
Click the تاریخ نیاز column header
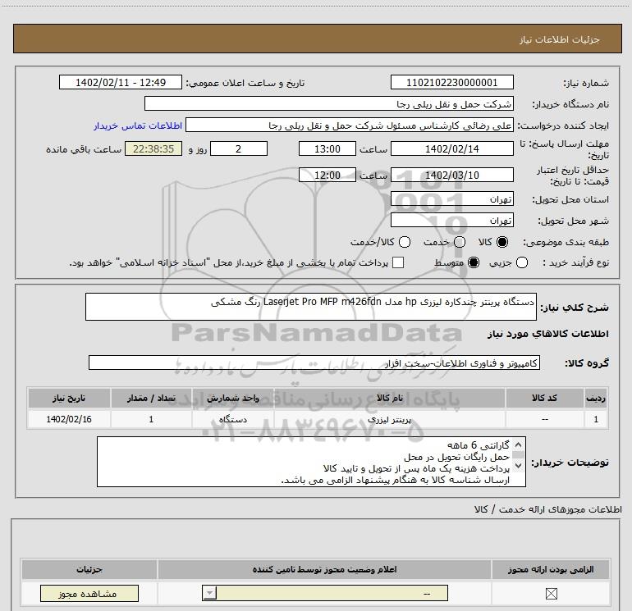pyautogui.click(x=69, y=398)
